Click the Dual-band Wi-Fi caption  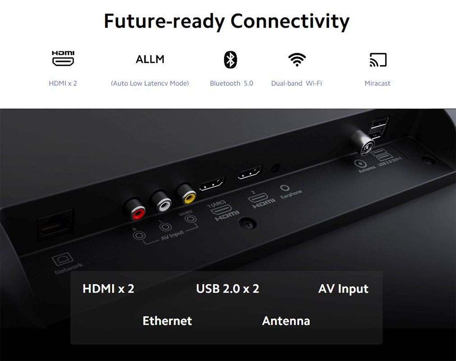pos(297,83)
